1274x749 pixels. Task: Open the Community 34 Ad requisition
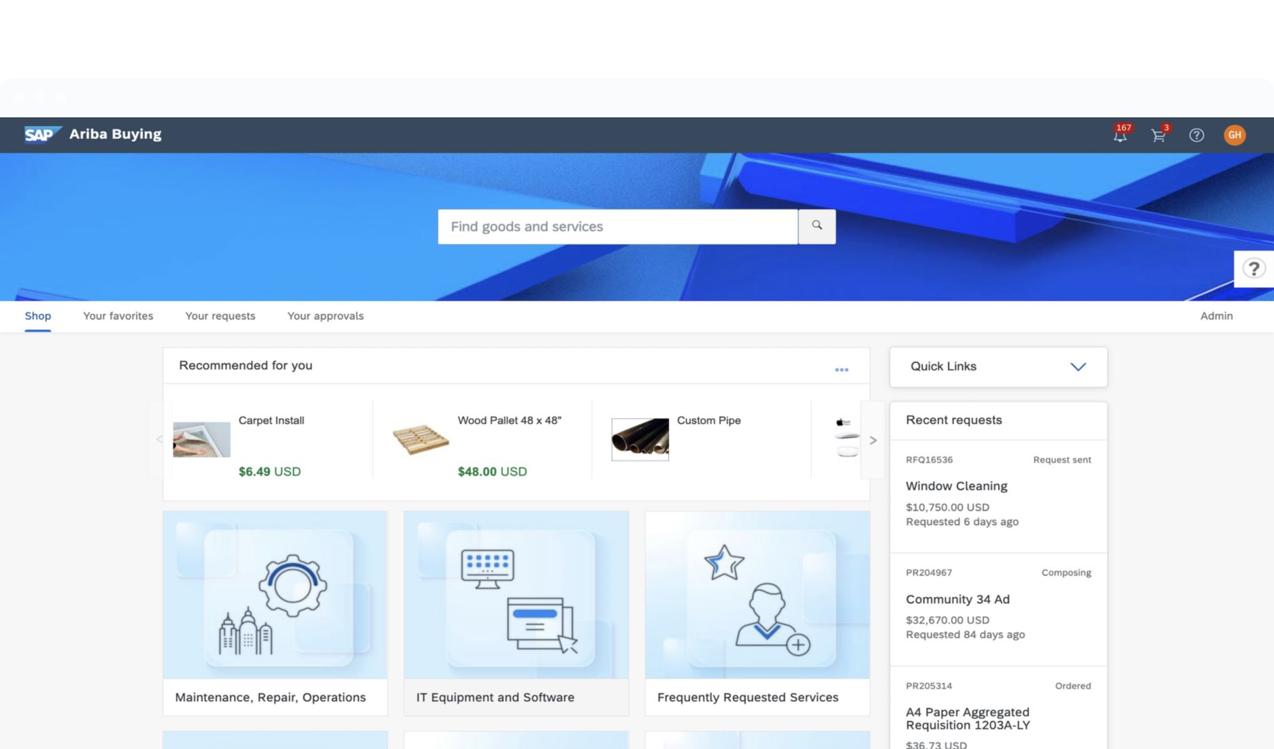[958, 599]
